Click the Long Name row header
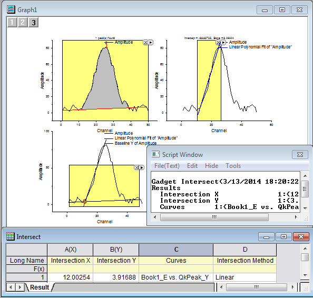This screenshot has height=298, width=313. pyautogui.click(x=27, y=261)
